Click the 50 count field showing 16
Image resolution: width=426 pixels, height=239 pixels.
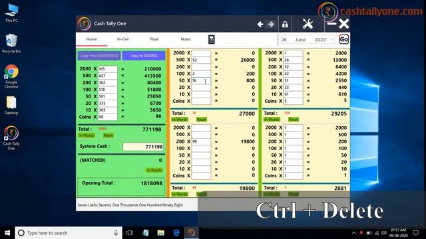click(201, 80)
